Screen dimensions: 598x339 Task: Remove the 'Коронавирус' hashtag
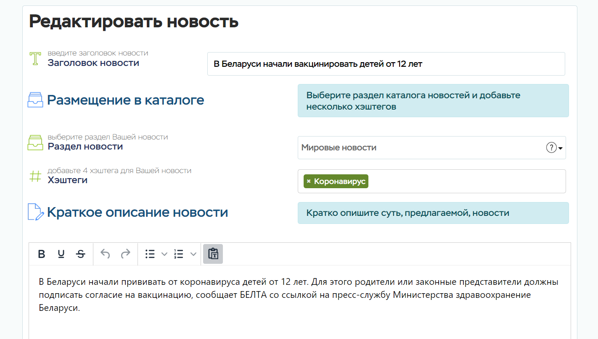309,181
